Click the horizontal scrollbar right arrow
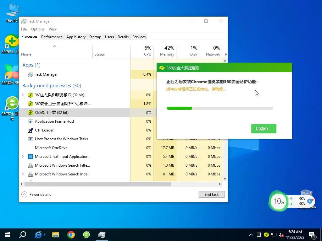The width and height of the screenshot is (322, 241). pos(220,184)
